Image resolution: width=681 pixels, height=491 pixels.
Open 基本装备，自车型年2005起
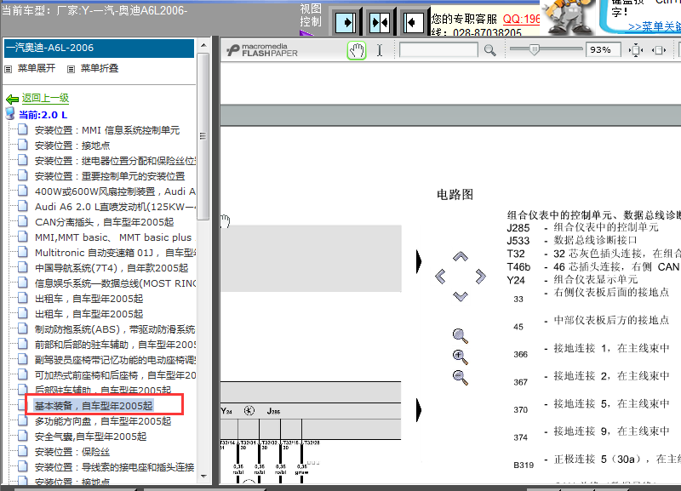[94, 406]
